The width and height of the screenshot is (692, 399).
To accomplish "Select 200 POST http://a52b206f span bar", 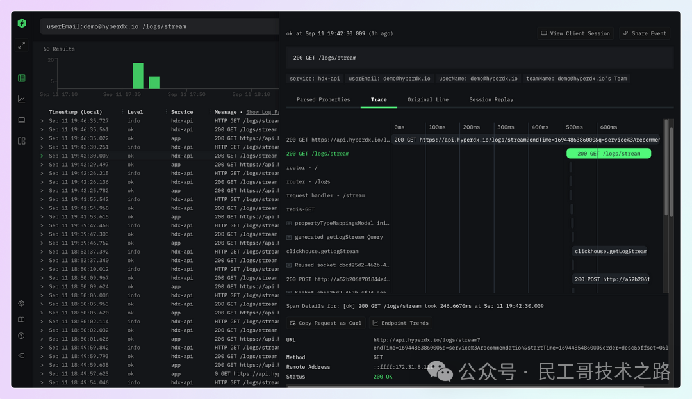I will [x=611, y=279].
